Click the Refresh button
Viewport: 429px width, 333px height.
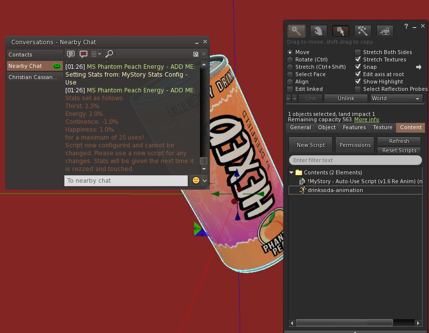click(399, 141)
